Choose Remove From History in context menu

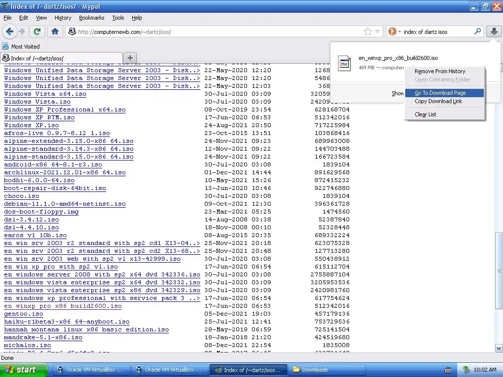(x=444, y=71)
